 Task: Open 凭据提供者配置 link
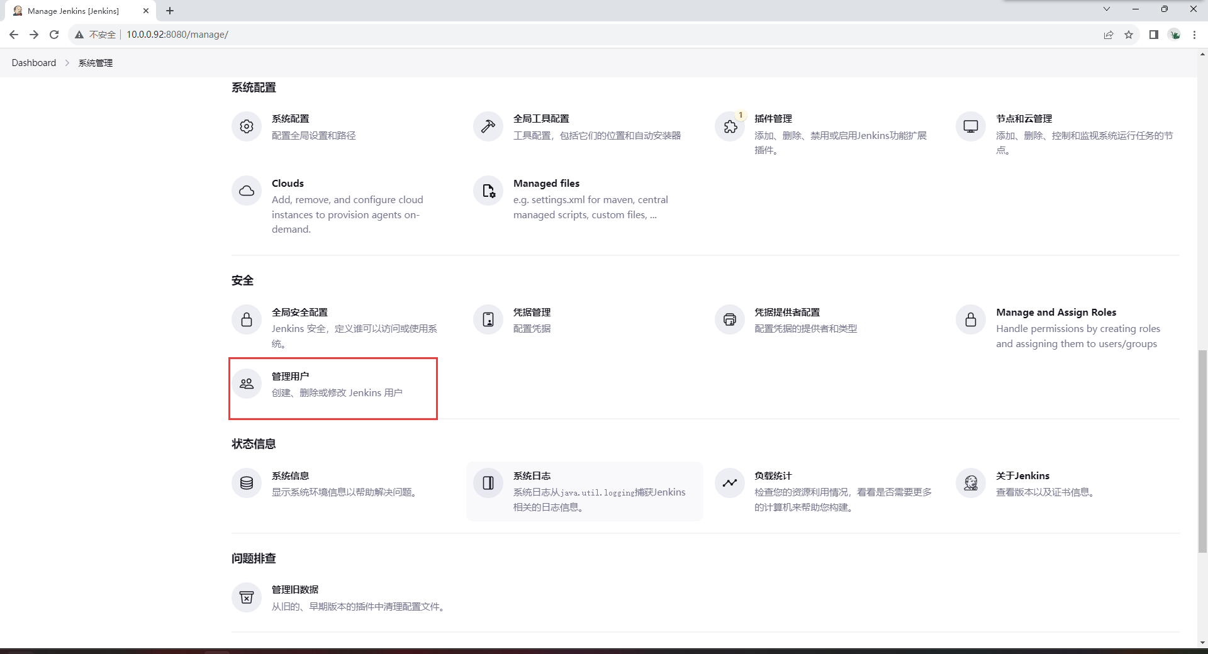[787, 312]
